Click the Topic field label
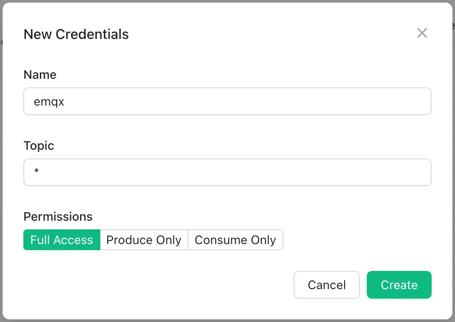 coord(38,146)
